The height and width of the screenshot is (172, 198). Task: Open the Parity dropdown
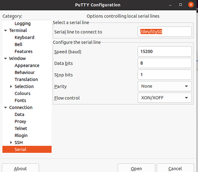(x=165, y=86)
